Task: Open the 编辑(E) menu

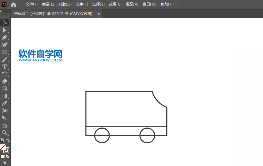Action: point(48,4)
